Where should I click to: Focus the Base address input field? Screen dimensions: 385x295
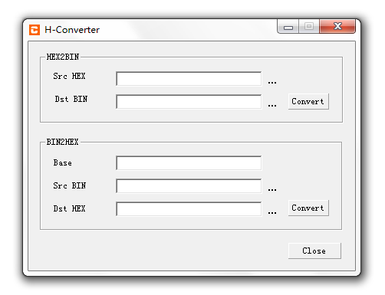[189, 163]
